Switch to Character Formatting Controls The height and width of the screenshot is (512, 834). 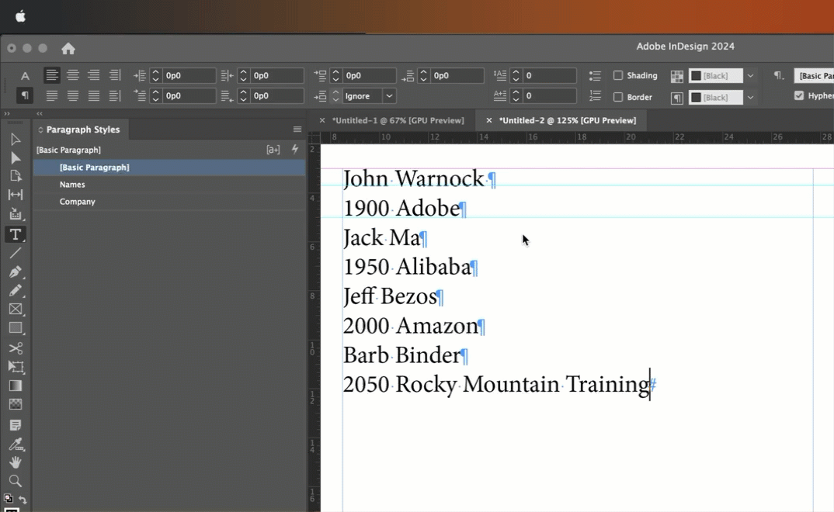[x=25, y=76]
